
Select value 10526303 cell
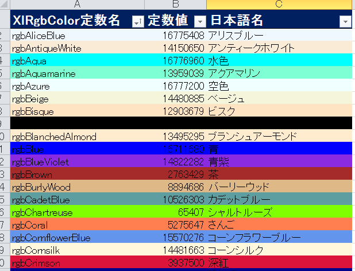click(175, 199)
